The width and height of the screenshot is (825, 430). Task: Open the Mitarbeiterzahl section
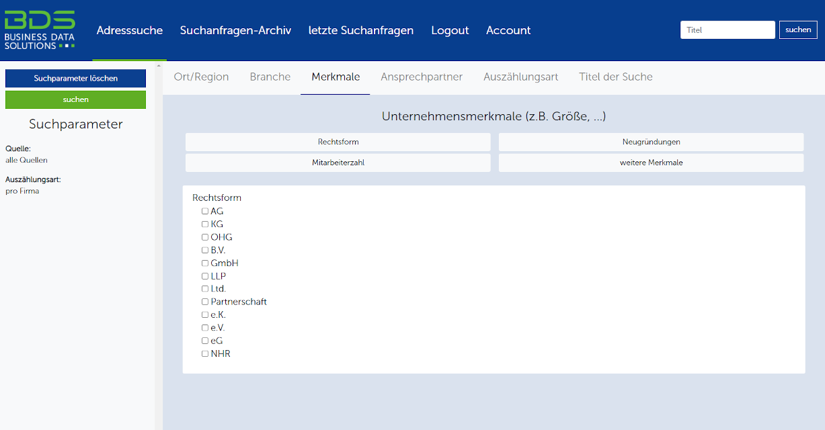point(338,163)
